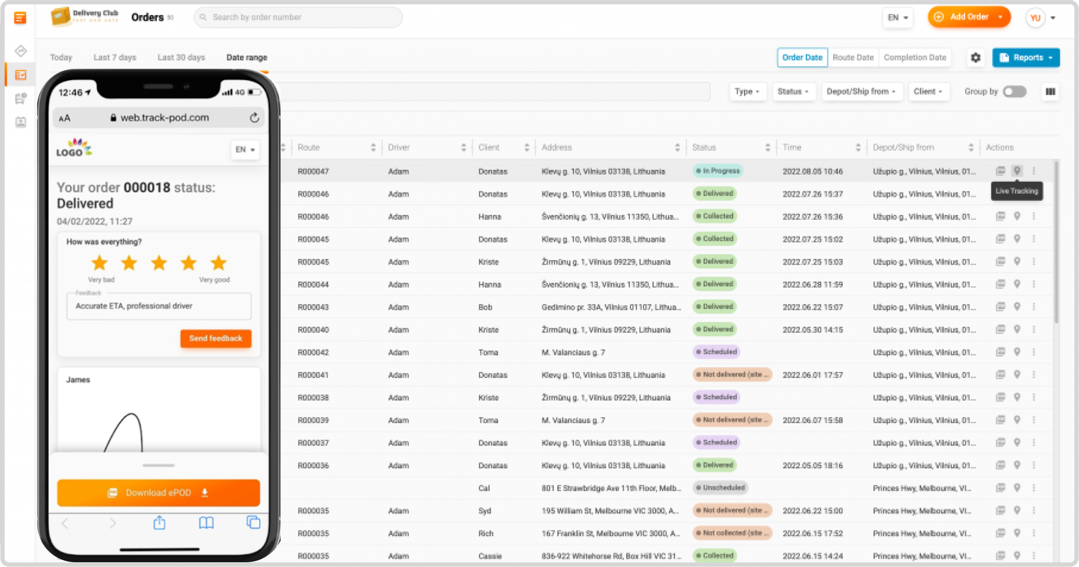This screenshot has width=1079, height=567.
Task: Tap the AA text size control on phone
Action: (x=64, y=118)
